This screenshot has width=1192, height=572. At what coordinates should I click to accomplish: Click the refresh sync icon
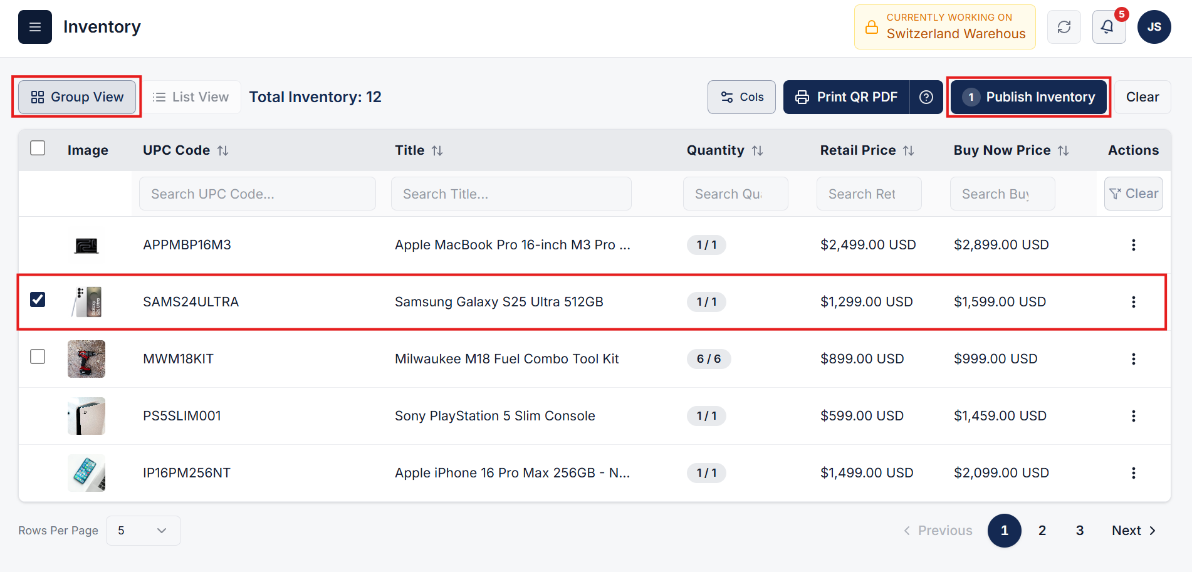coord(1064,27)
